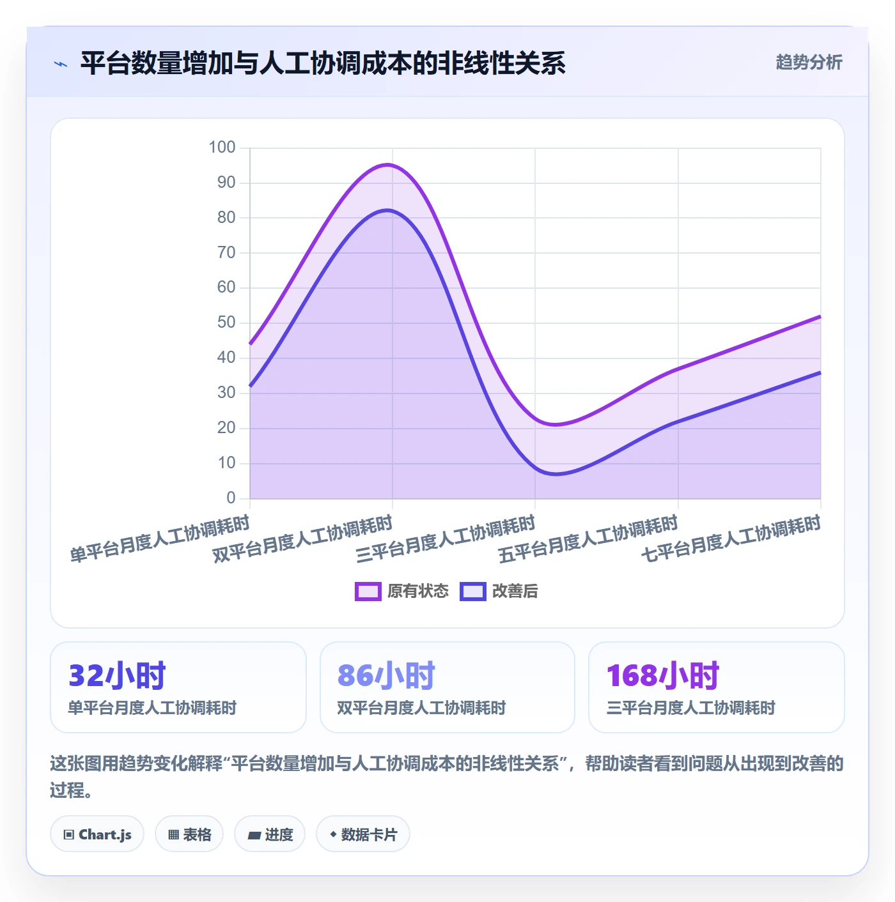Image resolution: width=895 pixels, height=902 pixels.
Task: Open the 168小时 stat card
Action: click(x=717, y=687)
